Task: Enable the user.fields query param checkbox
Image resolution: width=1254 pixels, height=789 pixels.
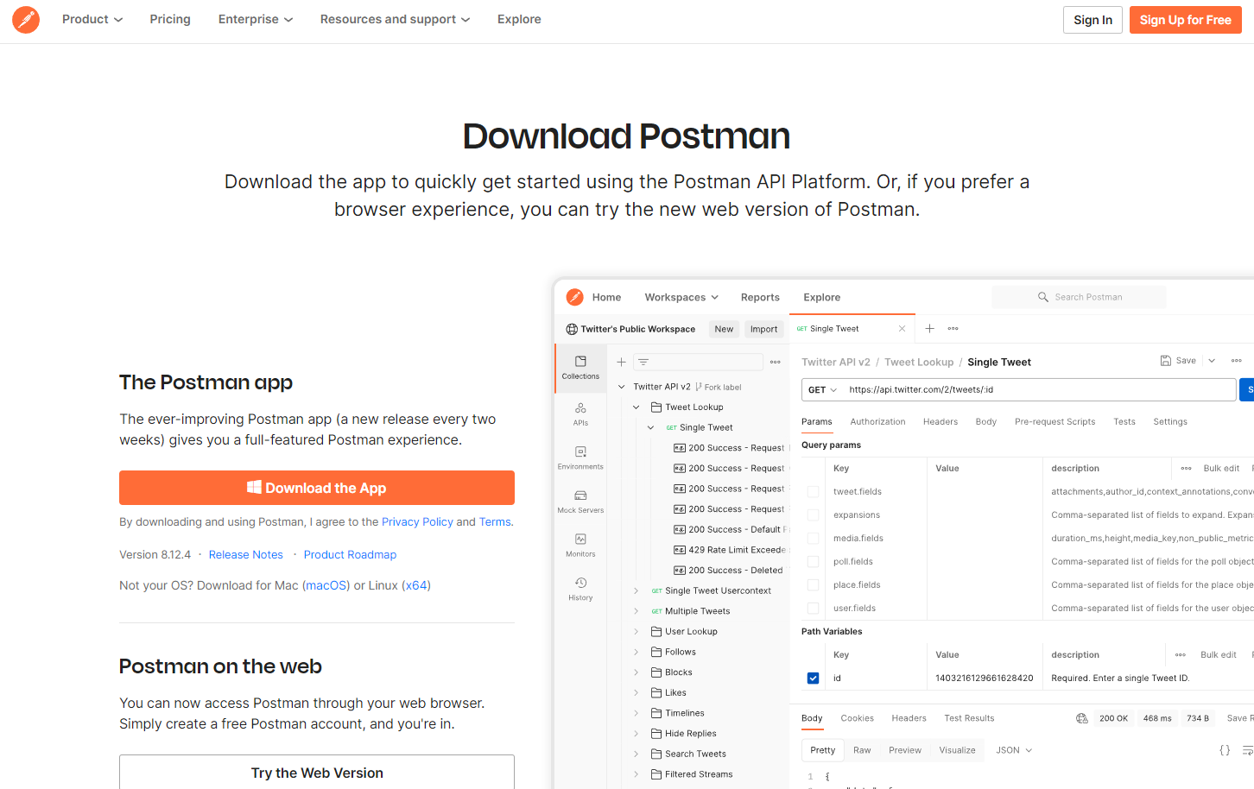Action: (x=813, y=609)
